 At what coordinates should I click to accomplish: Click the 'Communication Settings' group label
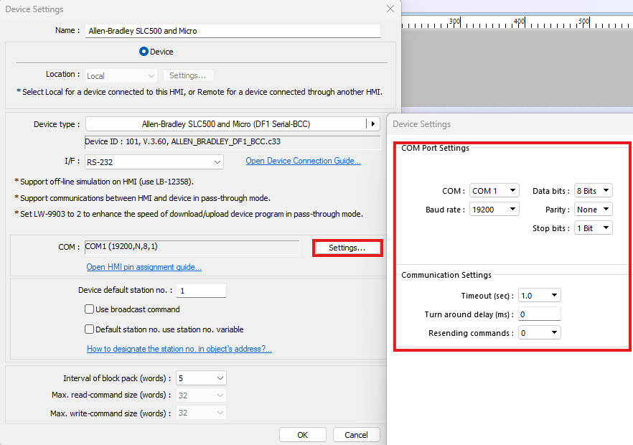tap(446, 275)
